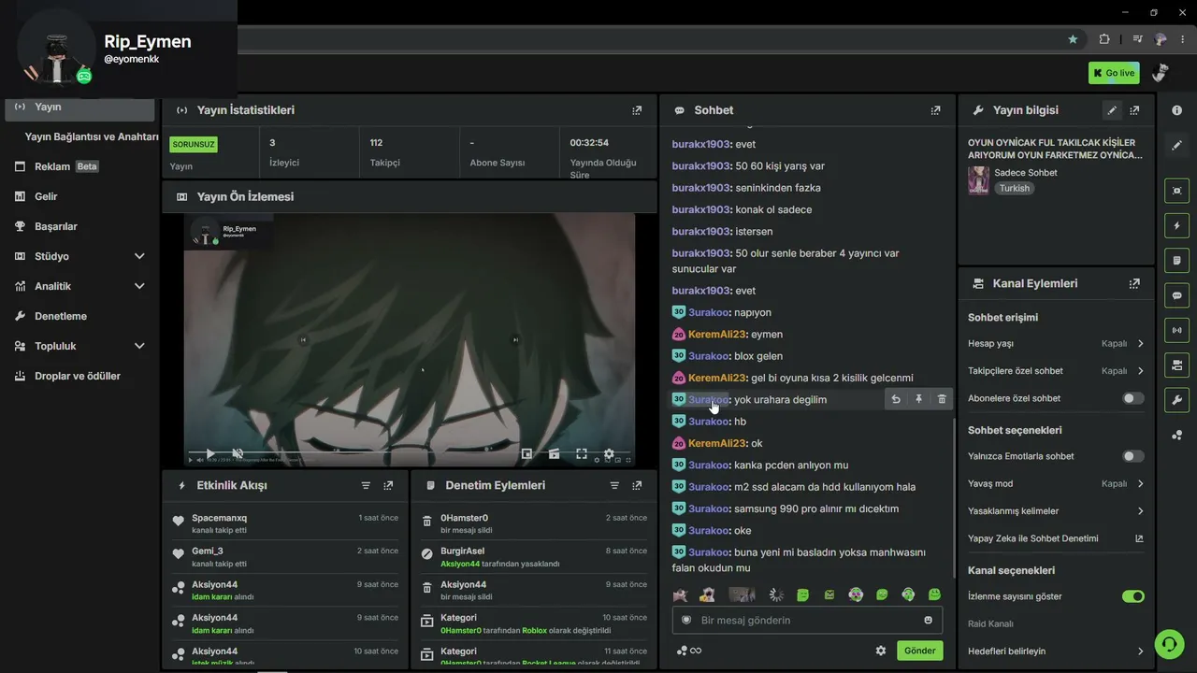
Task: Toggle the channel actions widget in right rail
Action: (x=1176, y=365)
